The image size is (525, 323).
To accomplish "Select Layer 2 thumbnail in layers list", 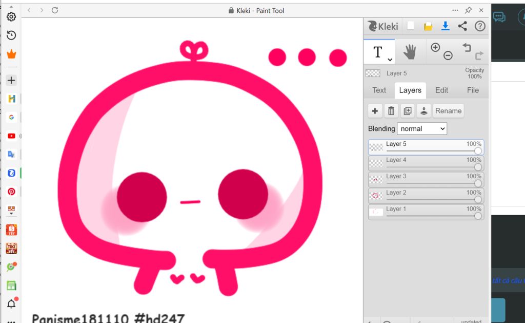I will pos(376,196).
